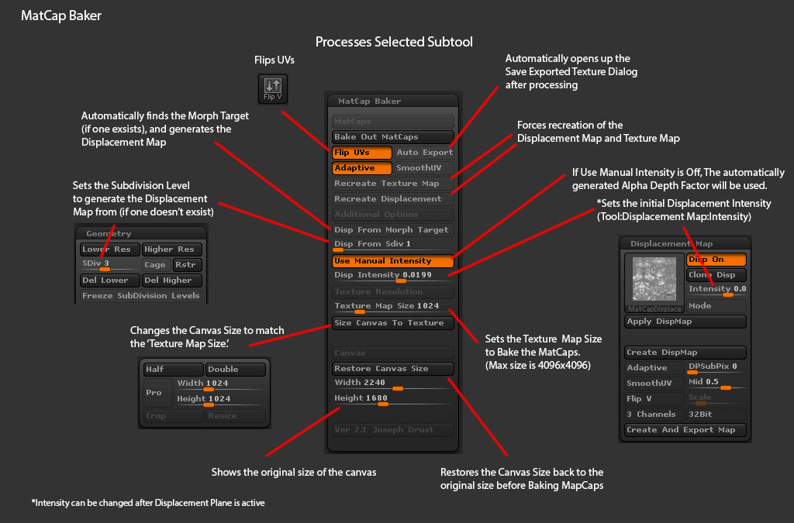Toggle Disp On in Displacement Map
The image size is (794, 523).
716,260
